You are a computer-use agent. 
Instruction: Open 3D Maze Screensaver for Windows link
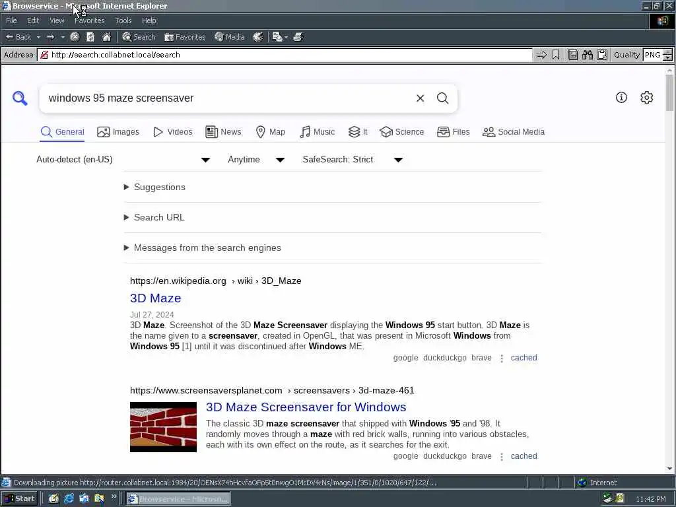[306, 407]
